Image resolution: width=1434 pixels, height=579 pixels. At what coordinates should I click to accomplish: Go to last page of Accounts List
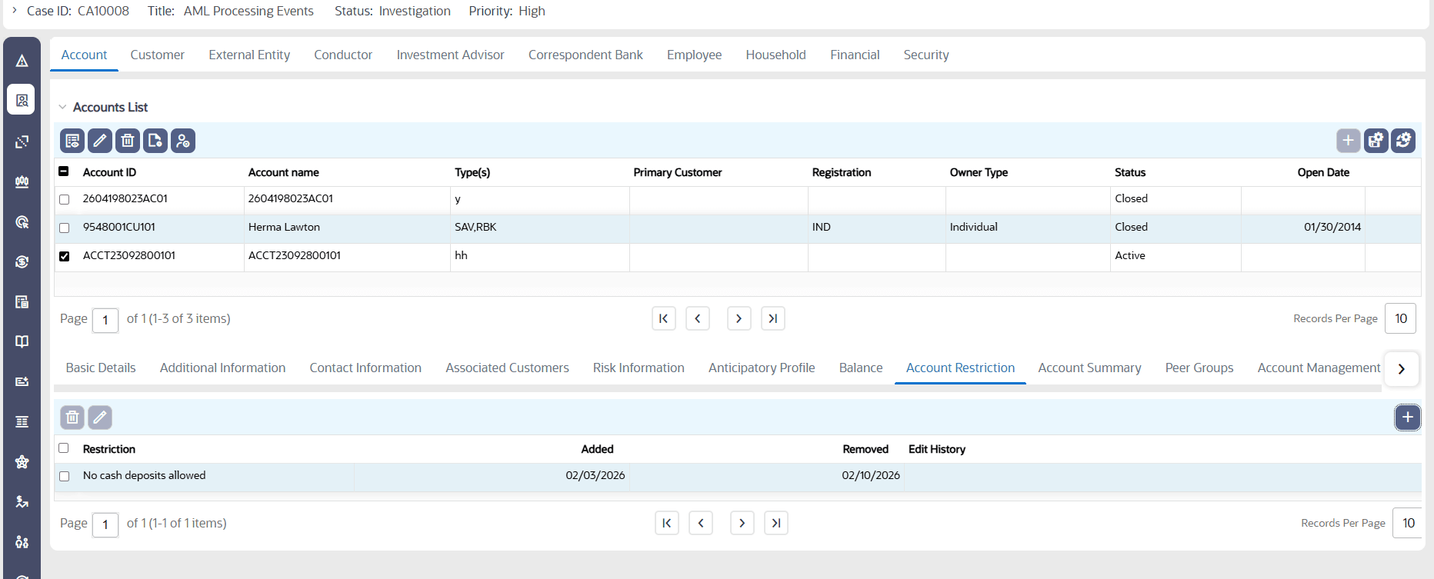[x=773, y=318]
